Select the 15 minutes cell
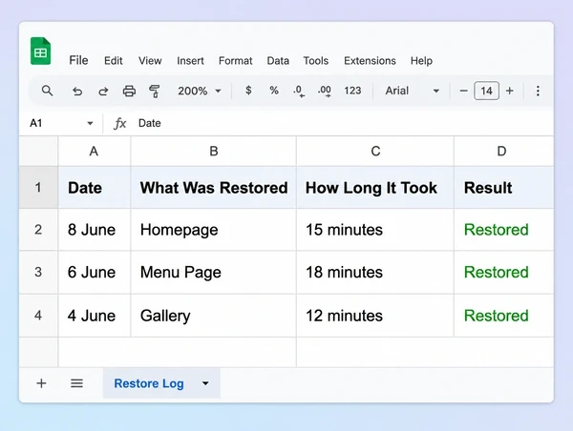This screenshot has height=431, width=573. 375,230
